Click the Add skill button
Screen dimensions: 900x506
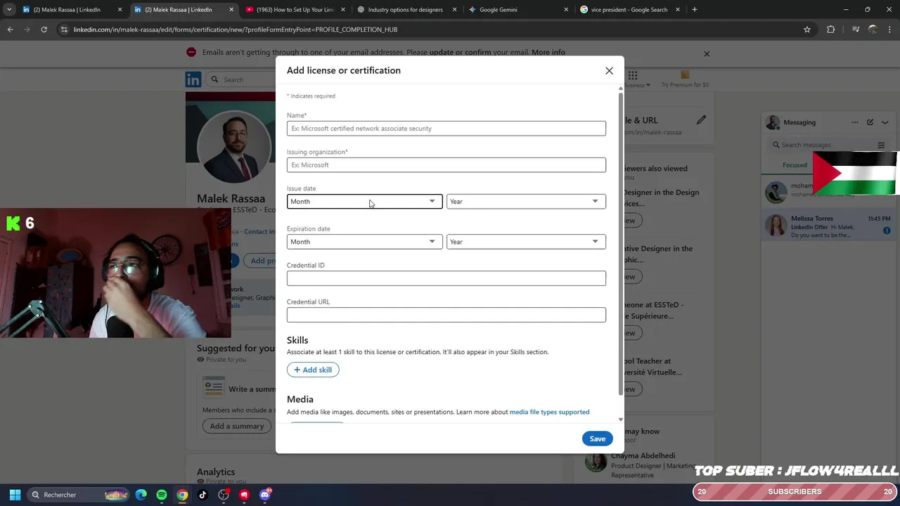(x=313, y=370)
